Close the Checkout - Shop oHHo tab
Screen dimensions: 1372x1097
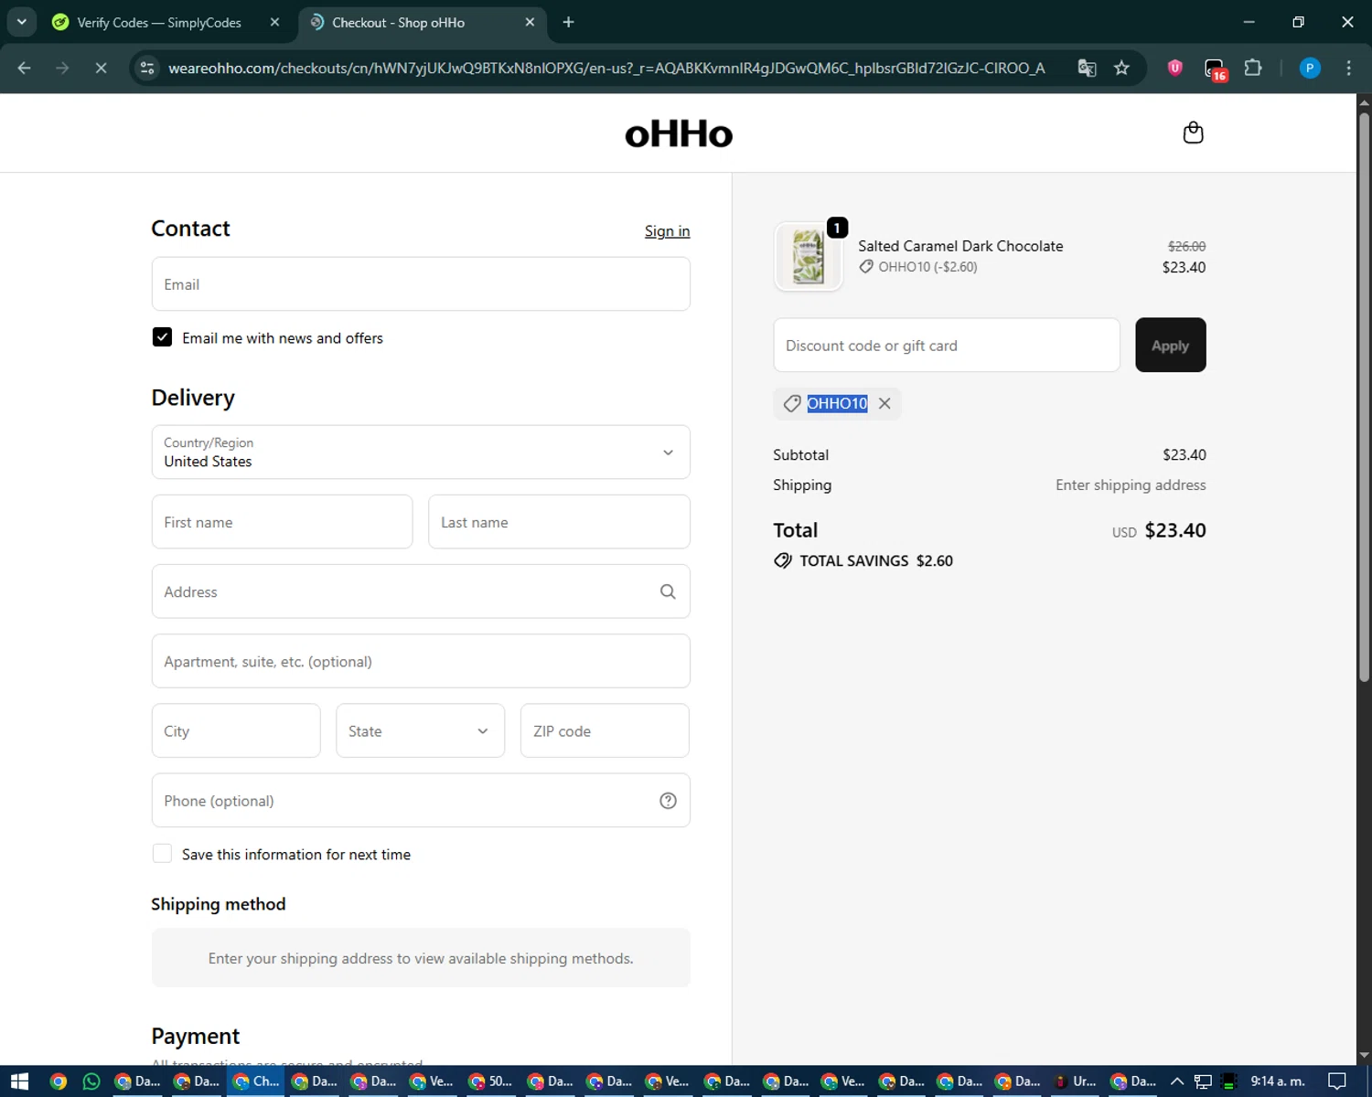530,22
